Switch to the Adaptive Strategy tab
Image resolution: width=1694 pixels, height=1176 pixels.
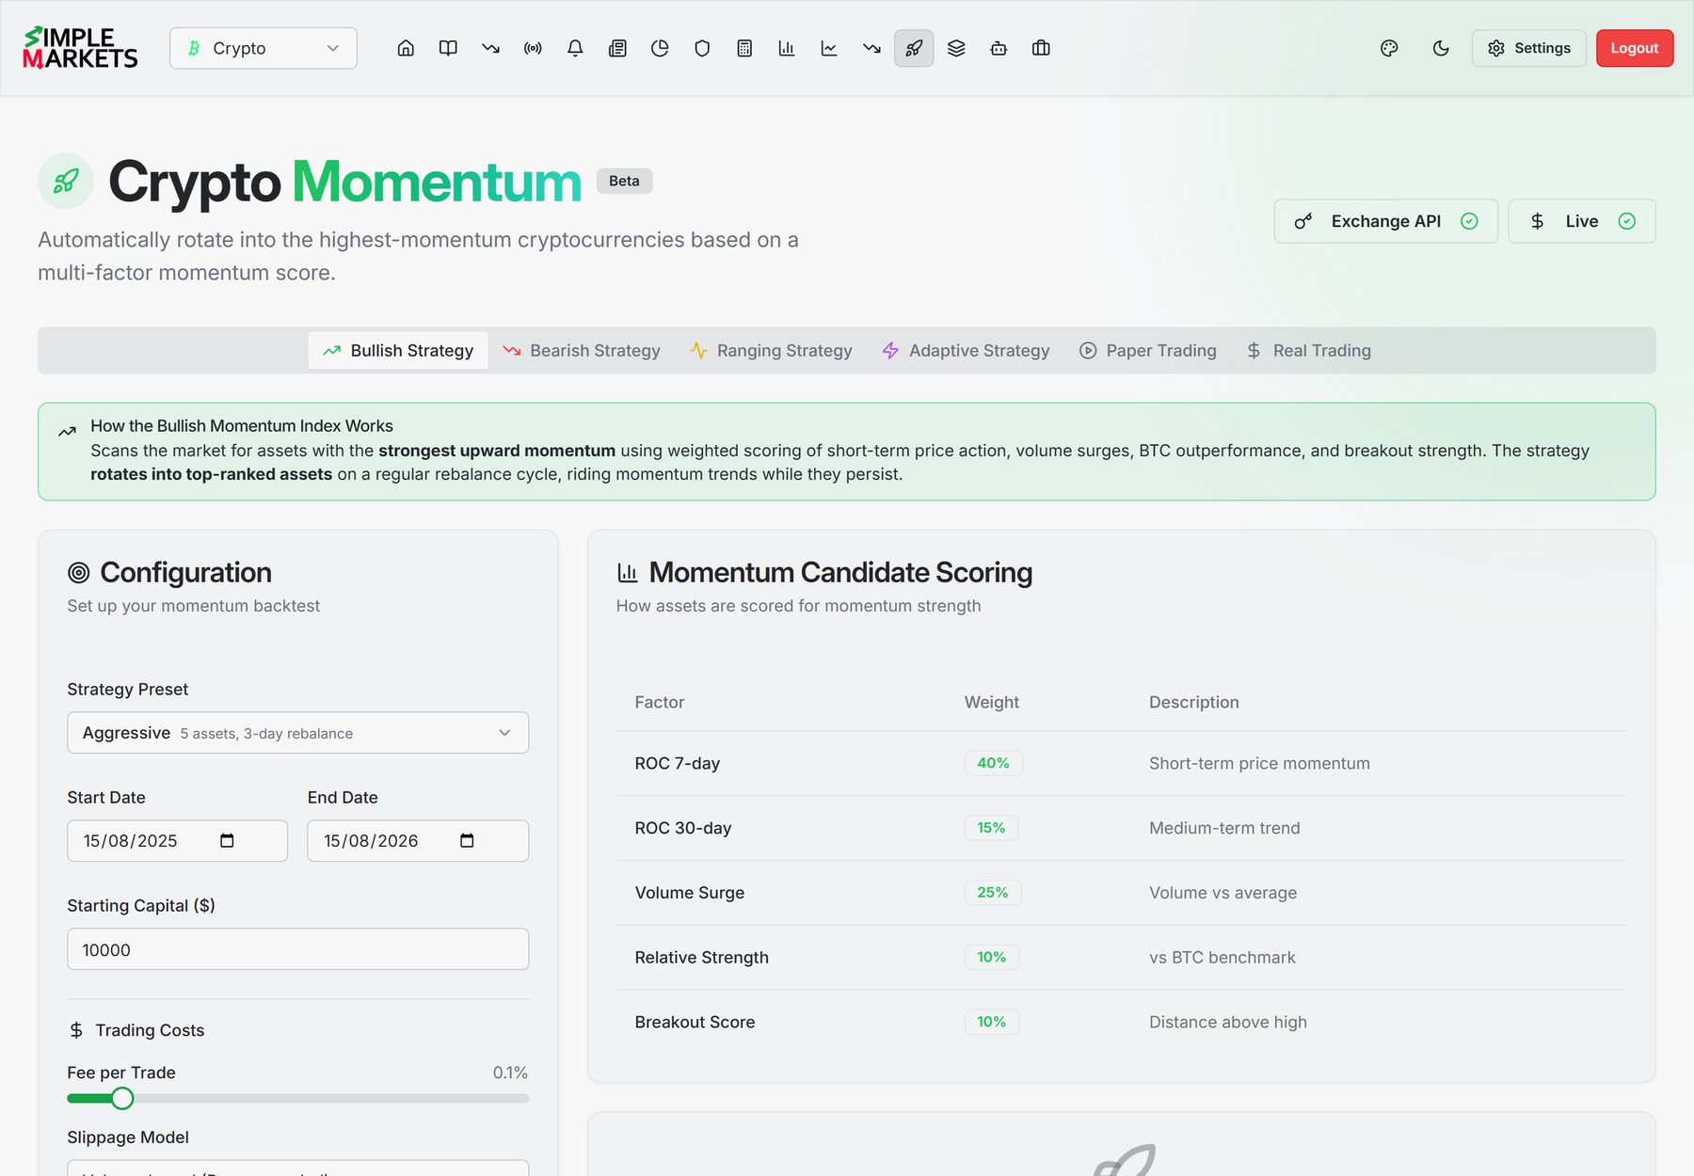(967, 350)
